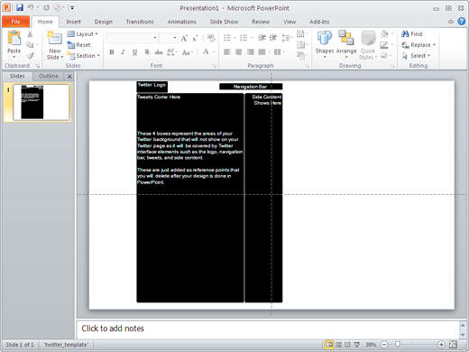Switch to the Animations ribbon tab
469x352 pixels.
[x=182, y=22]
